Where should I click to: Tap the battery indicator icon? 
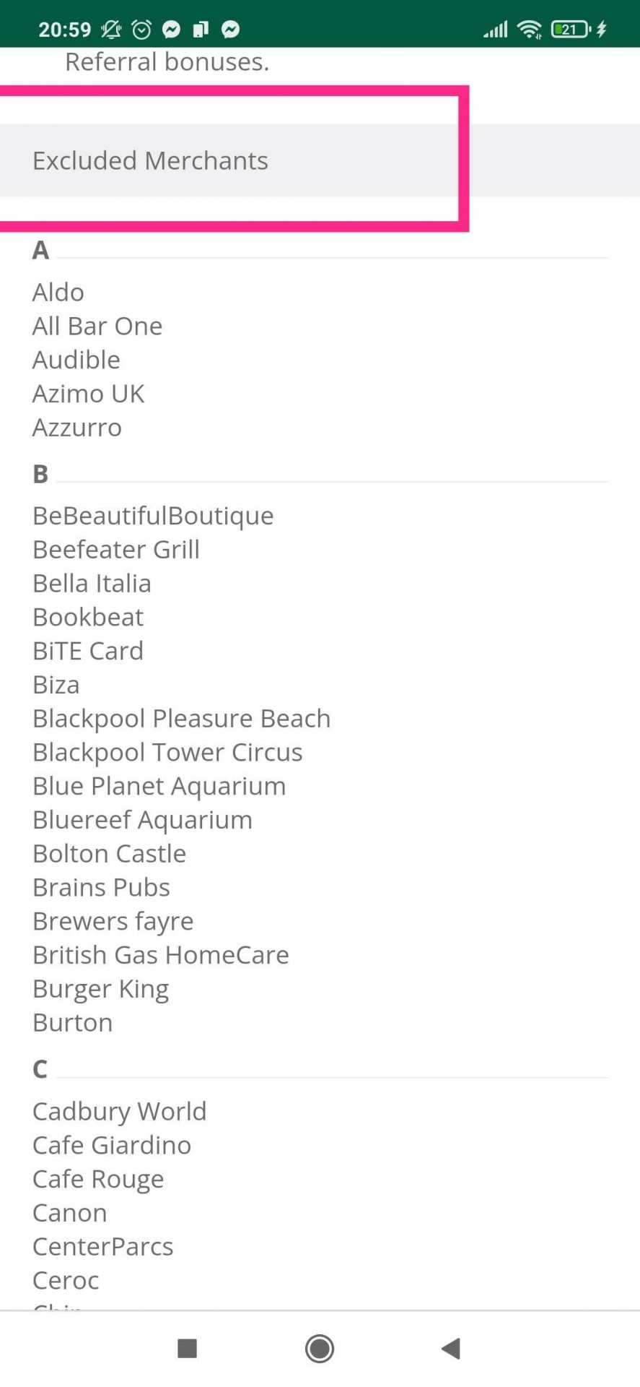pos(571,29)
